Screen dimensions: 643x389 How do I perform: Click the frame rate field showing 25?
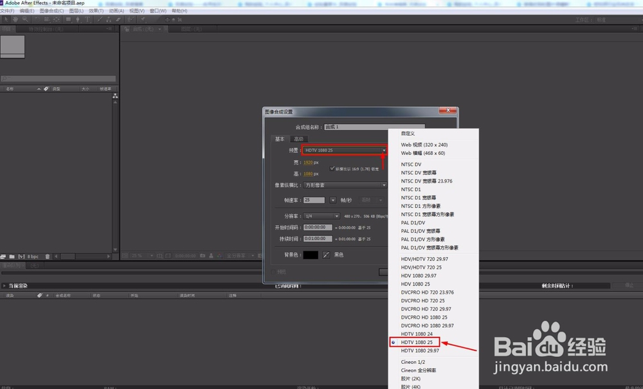pyautogui.click(x=314, y=200)
